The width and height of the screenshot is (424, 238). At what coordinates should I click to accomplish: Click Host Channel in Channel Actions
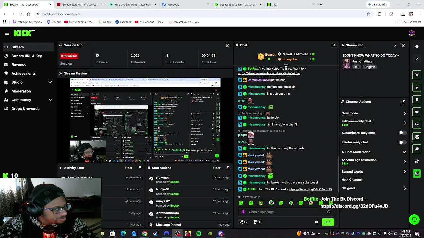(351, 180)
